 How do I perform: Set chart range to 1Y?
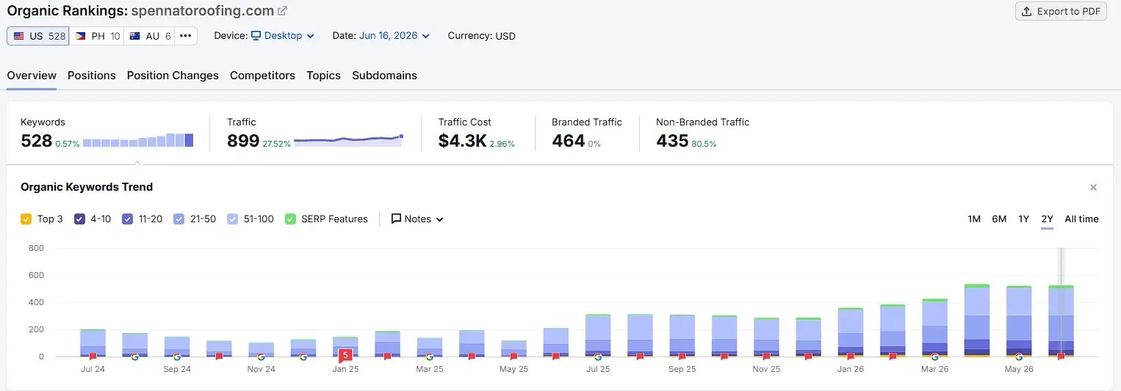(1023, 219)
